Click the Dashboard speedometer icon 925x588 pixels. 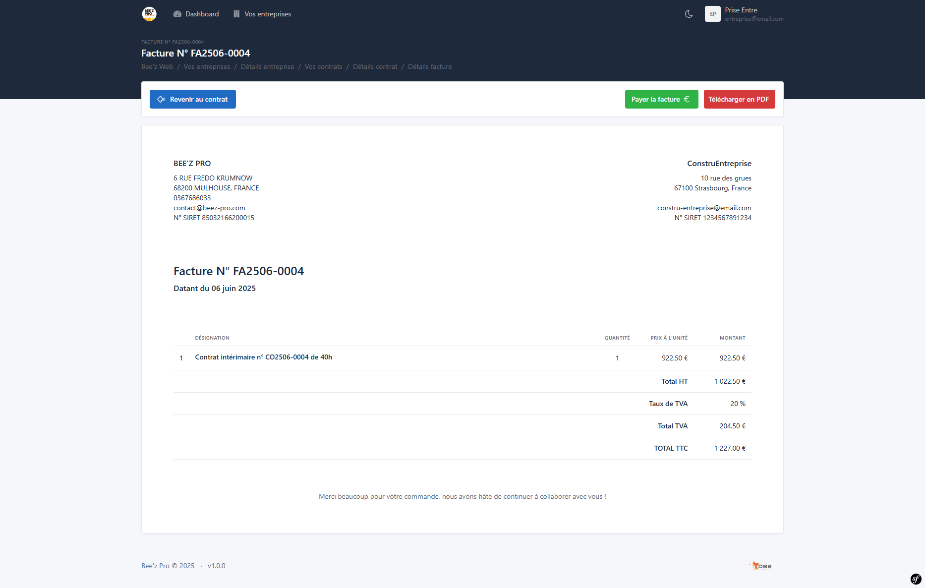(177, 14)
